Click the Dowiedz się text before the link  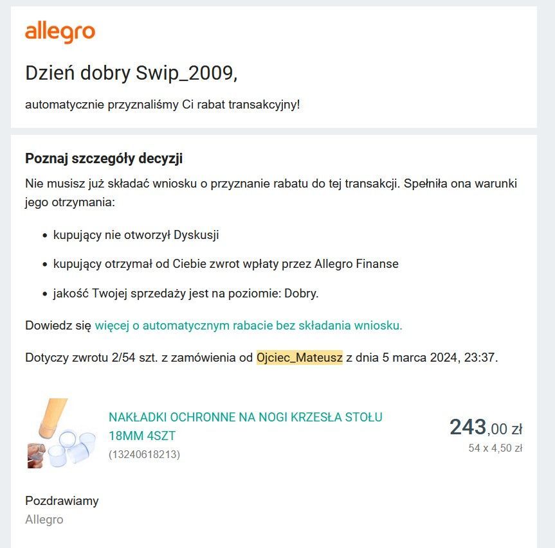pyautogui.click(x=58, y=325)
